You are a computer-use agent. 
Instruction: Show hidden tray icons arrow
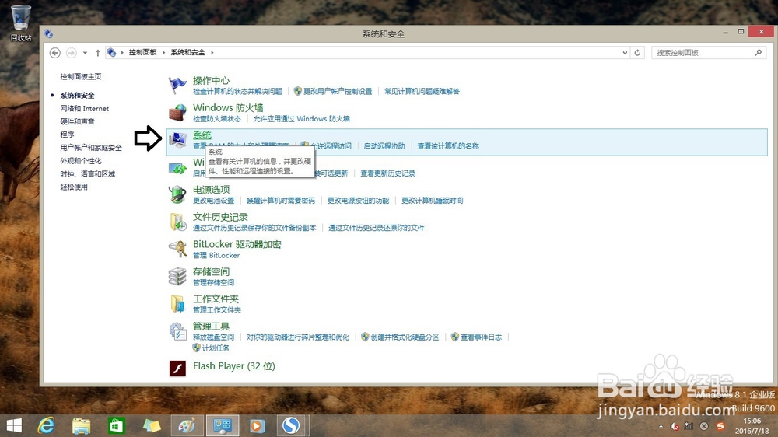coord(661,427)
